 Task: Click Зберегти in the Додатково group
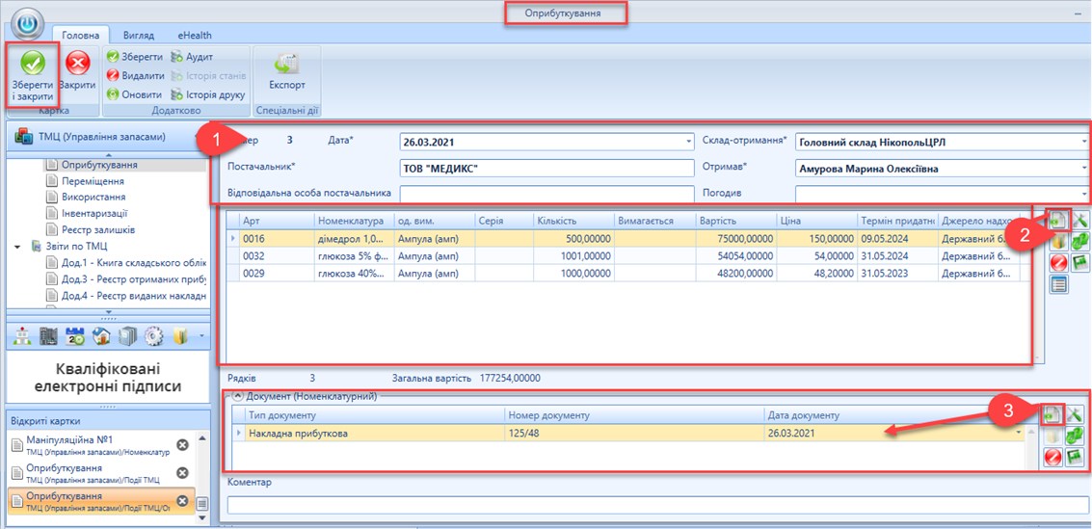point(136,57)
